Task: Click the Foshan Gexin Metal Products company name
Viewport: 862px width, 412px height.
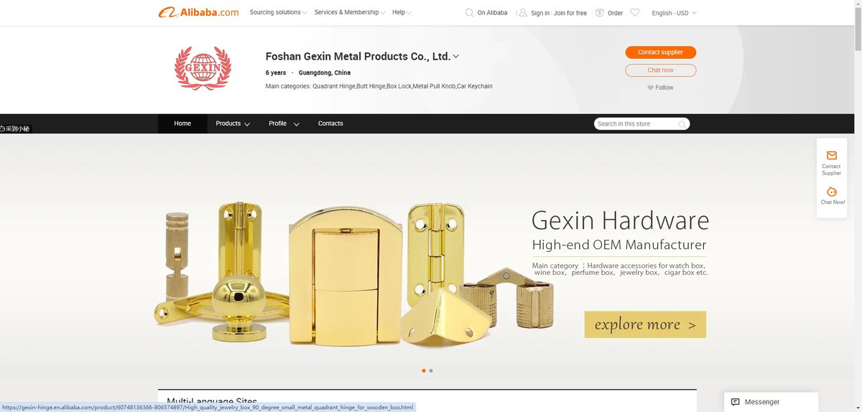Action: (x=358, y=57)
